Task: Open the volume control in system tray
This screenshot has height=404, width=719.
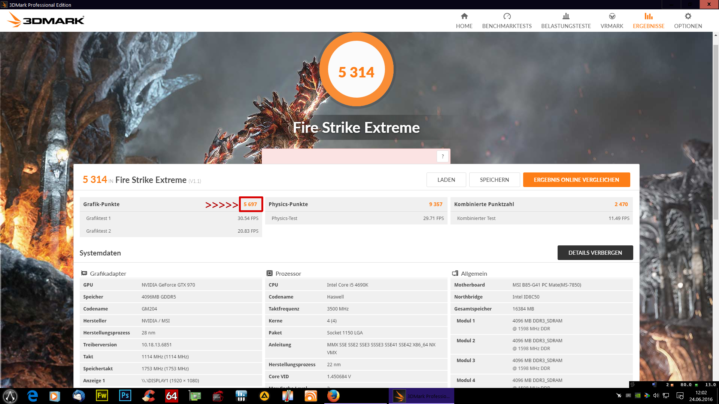Action: [x=656, y=396]
